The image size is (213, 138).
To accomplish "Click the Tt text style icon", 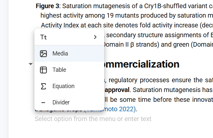I will (x=43, y=37).
